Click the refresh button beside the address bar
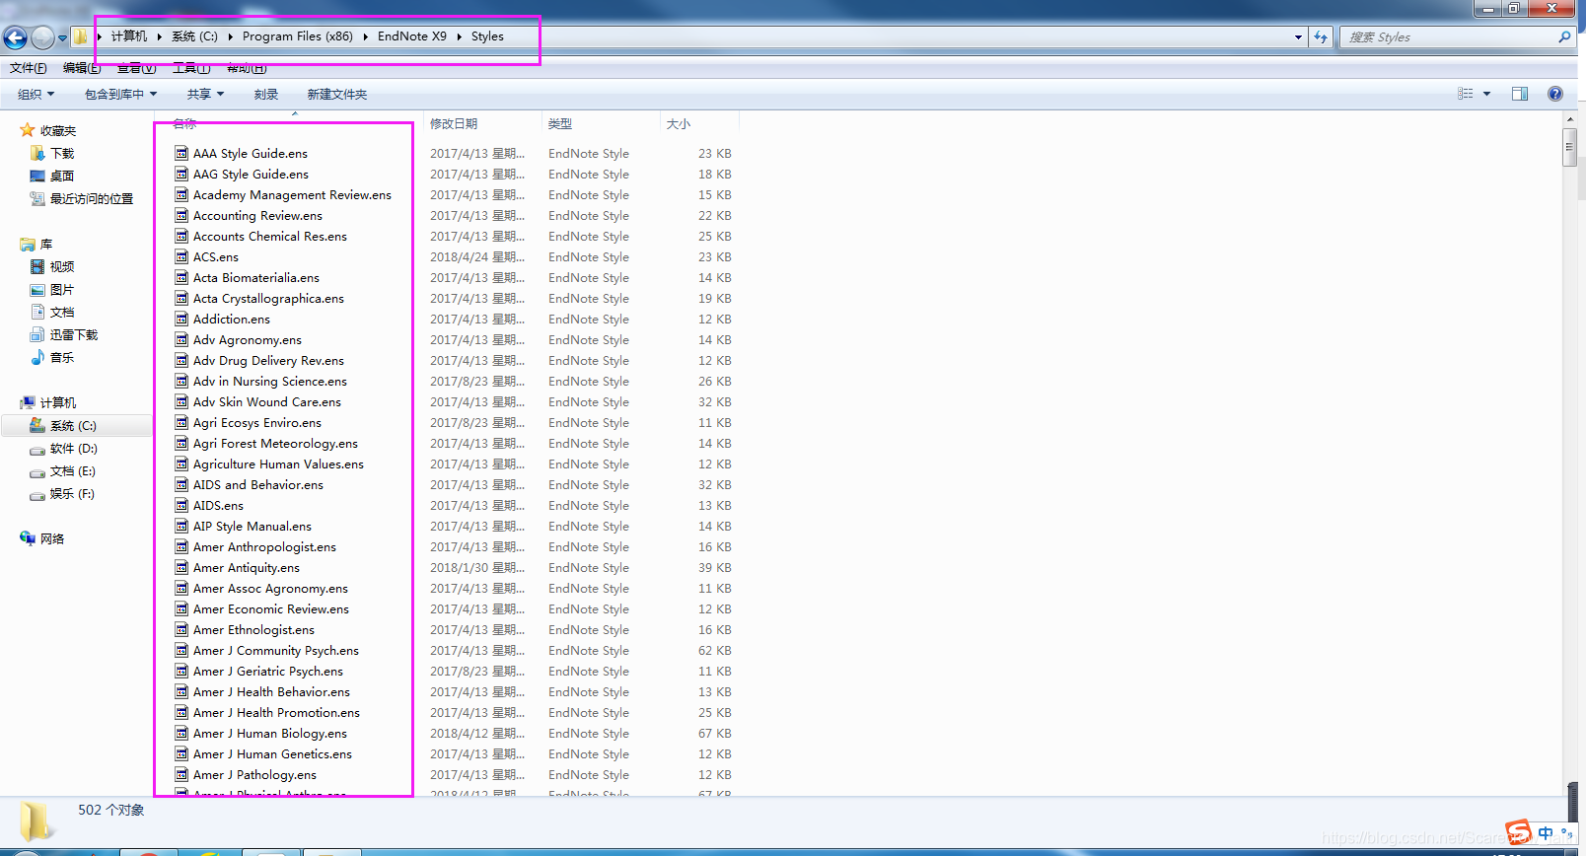 (1321, 37)
